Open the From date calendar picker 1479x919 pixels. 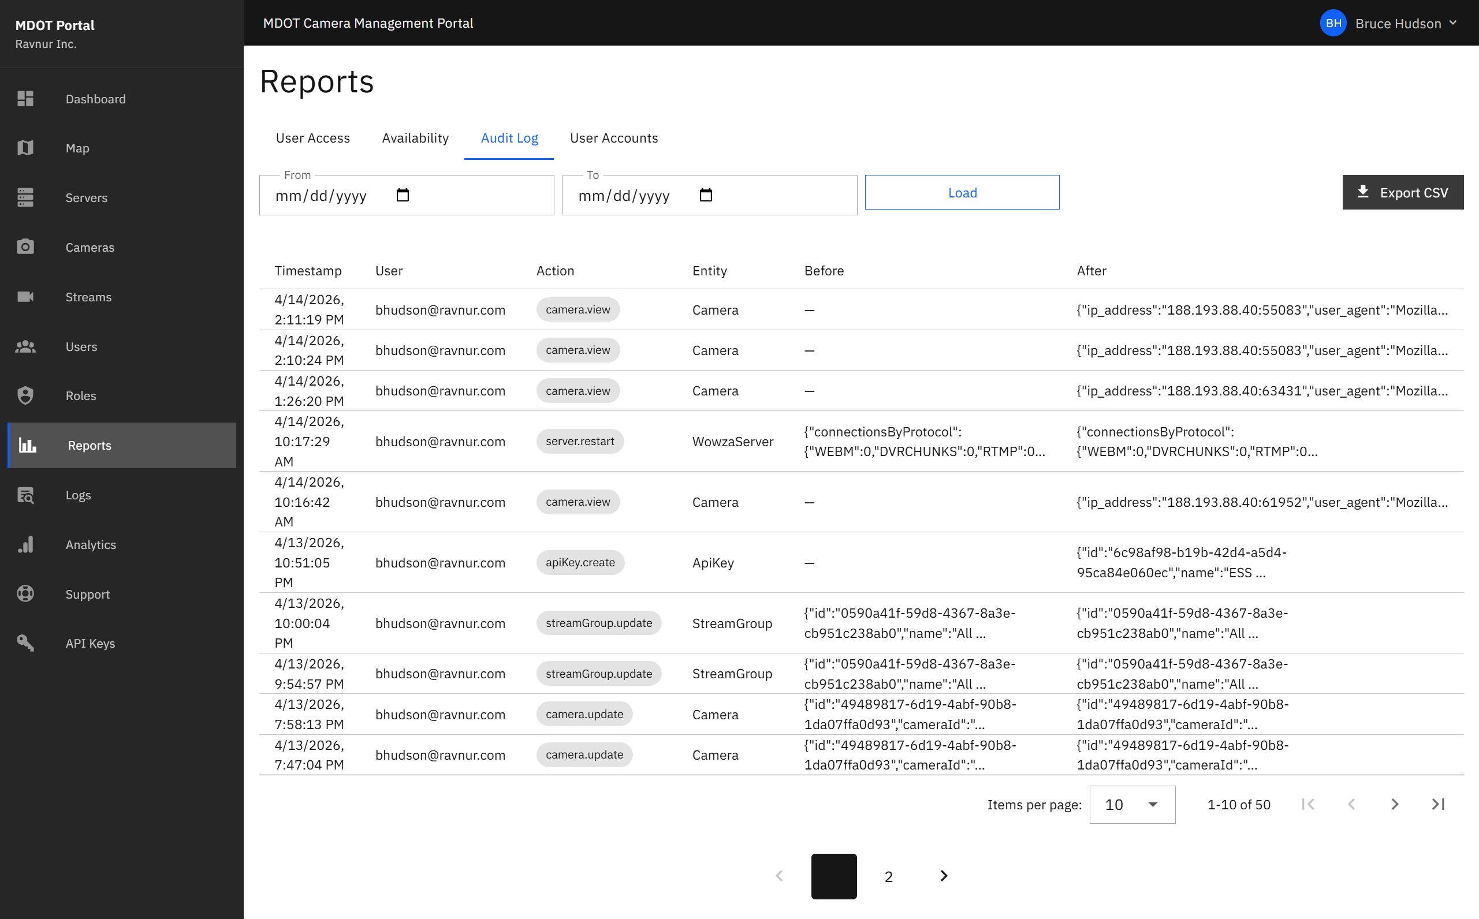pos(402,195)
